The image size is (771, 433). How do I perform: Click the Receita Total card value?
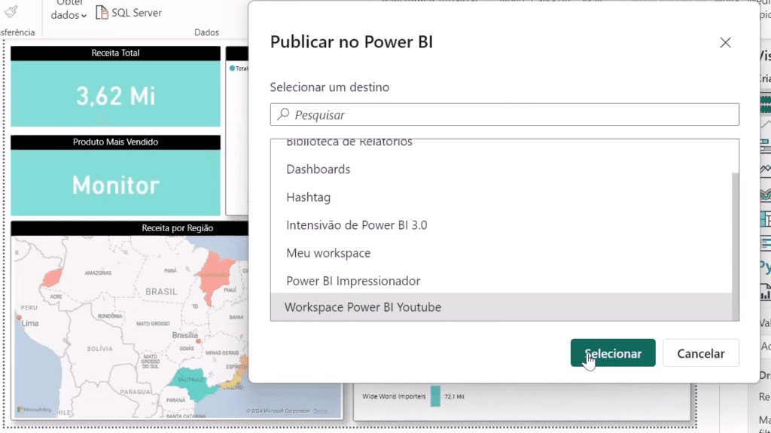coord(115,96)
